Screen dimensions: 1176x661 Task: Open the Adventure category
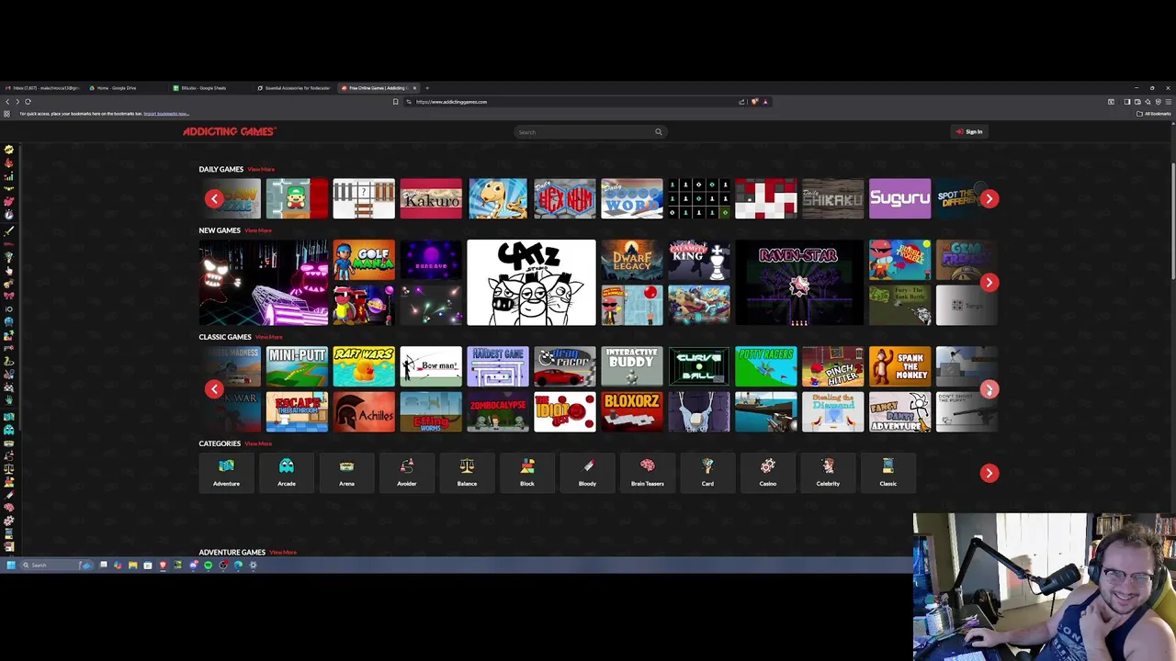pos(226,473)
